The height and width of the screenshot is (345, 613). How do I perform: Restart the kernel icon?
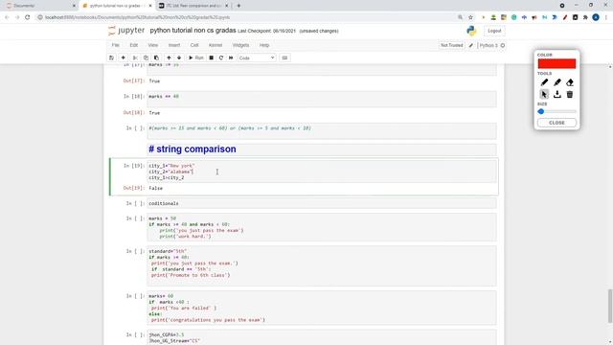pyautogui.click(x=221, y=57)
